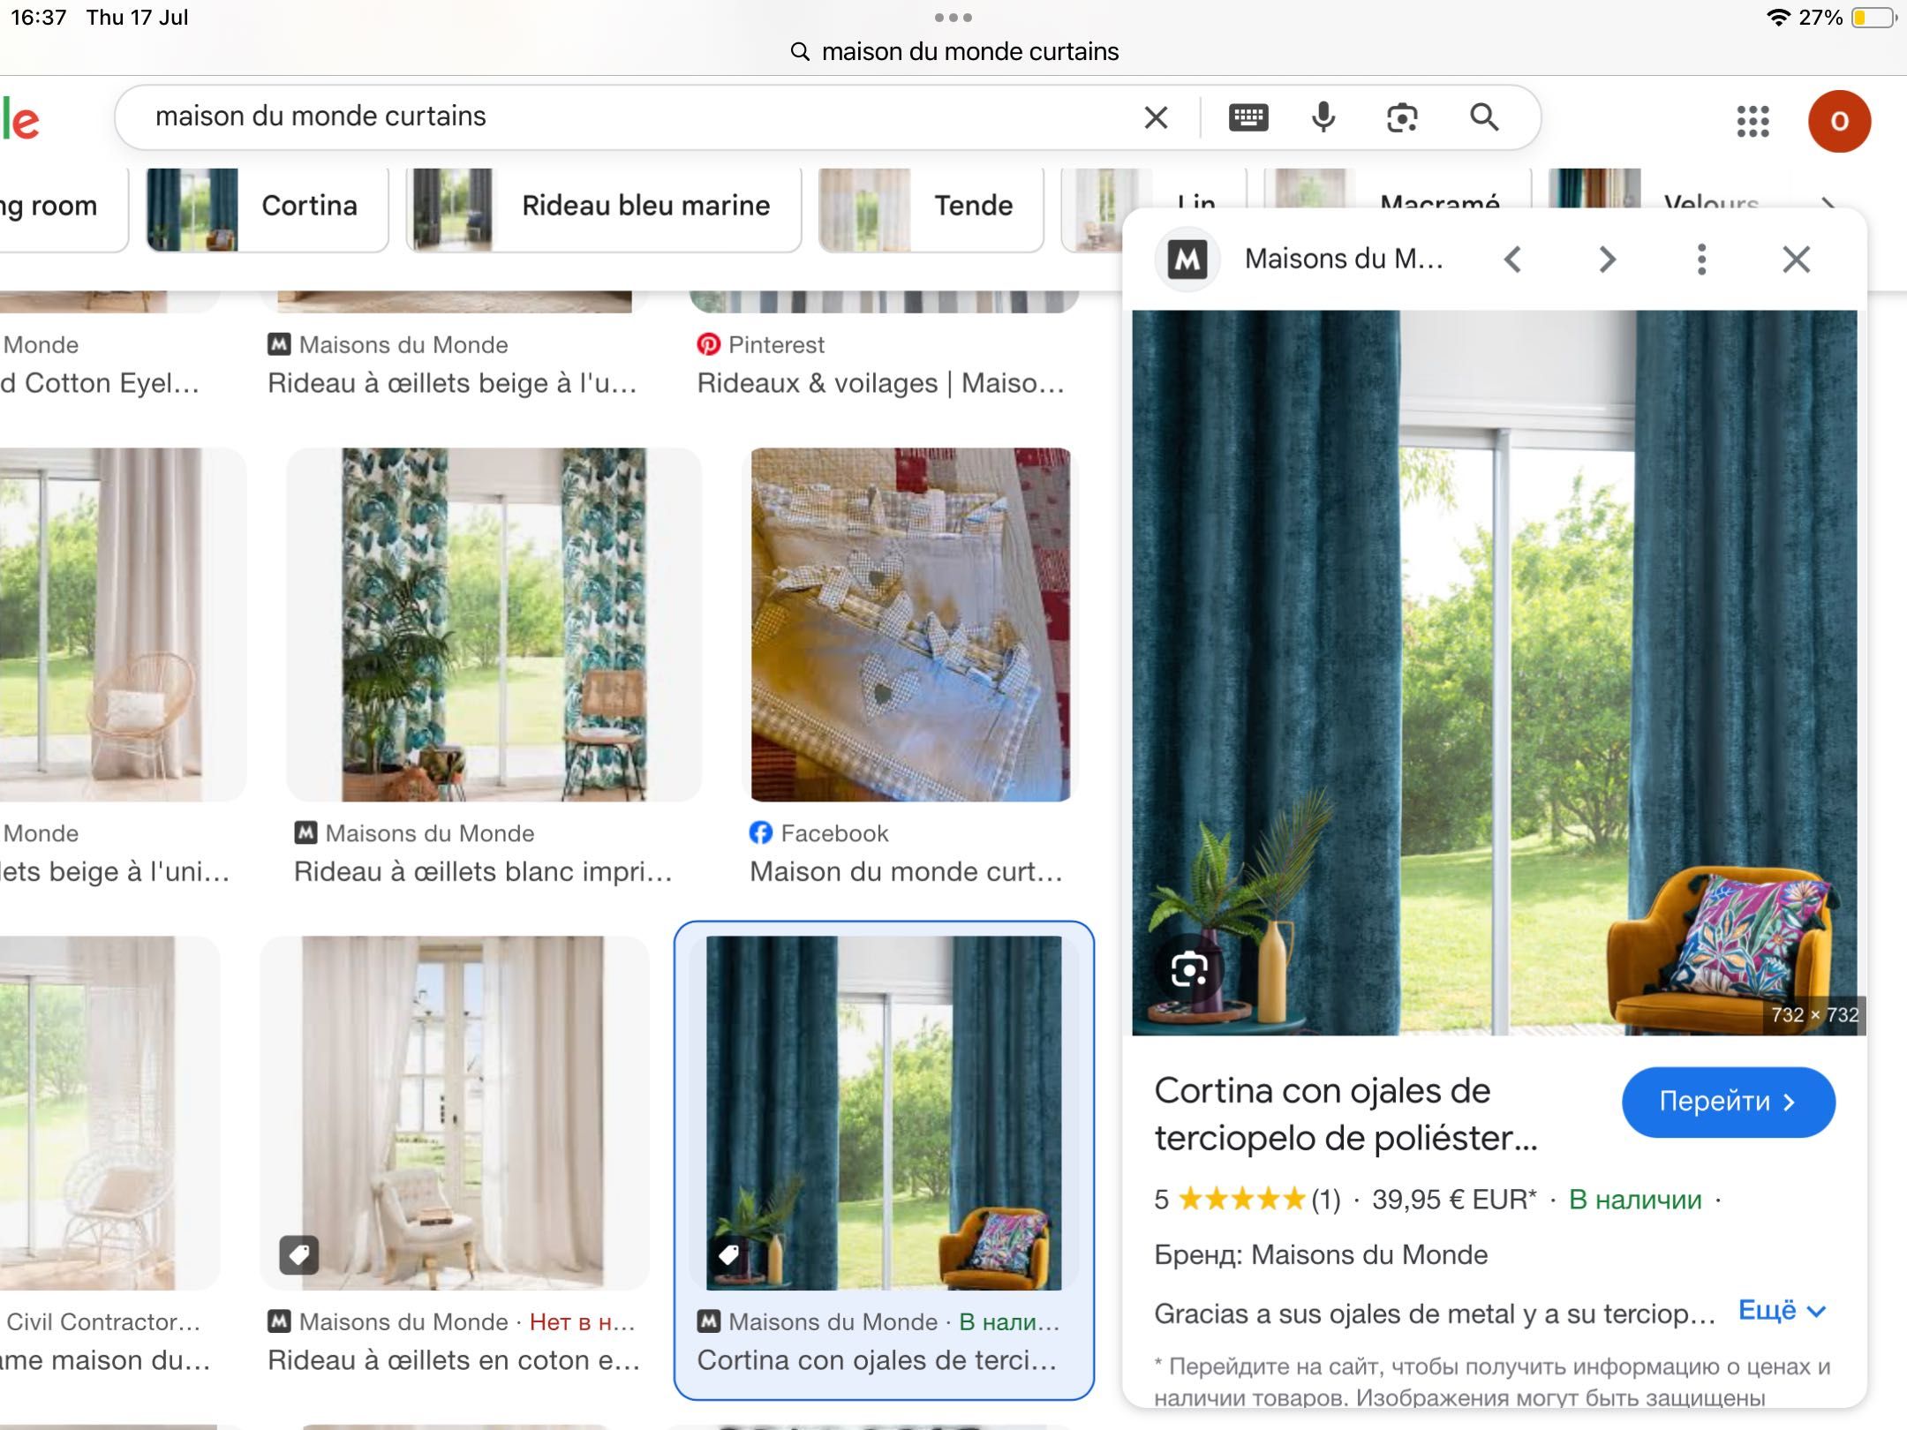Open Rideau à œillets en coton e… title

click(454, 1360)
